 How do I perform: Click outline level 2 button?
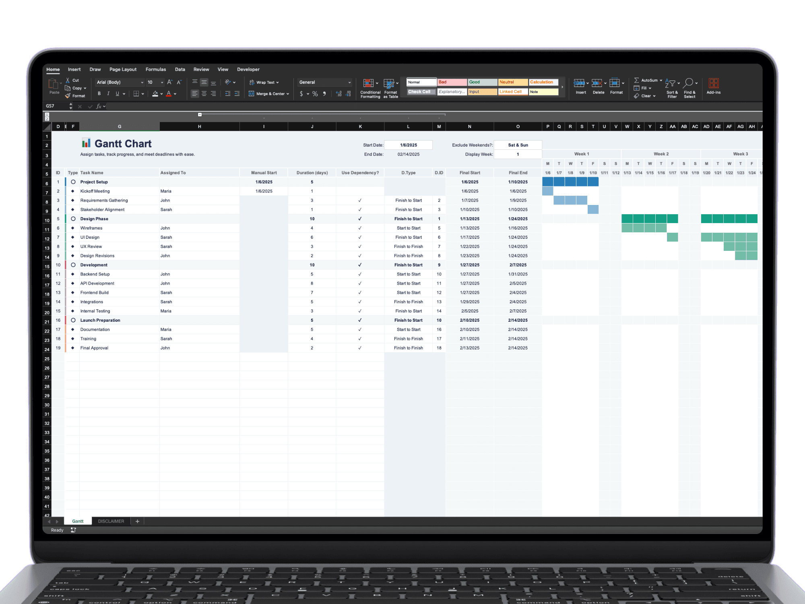pos(47,119)
